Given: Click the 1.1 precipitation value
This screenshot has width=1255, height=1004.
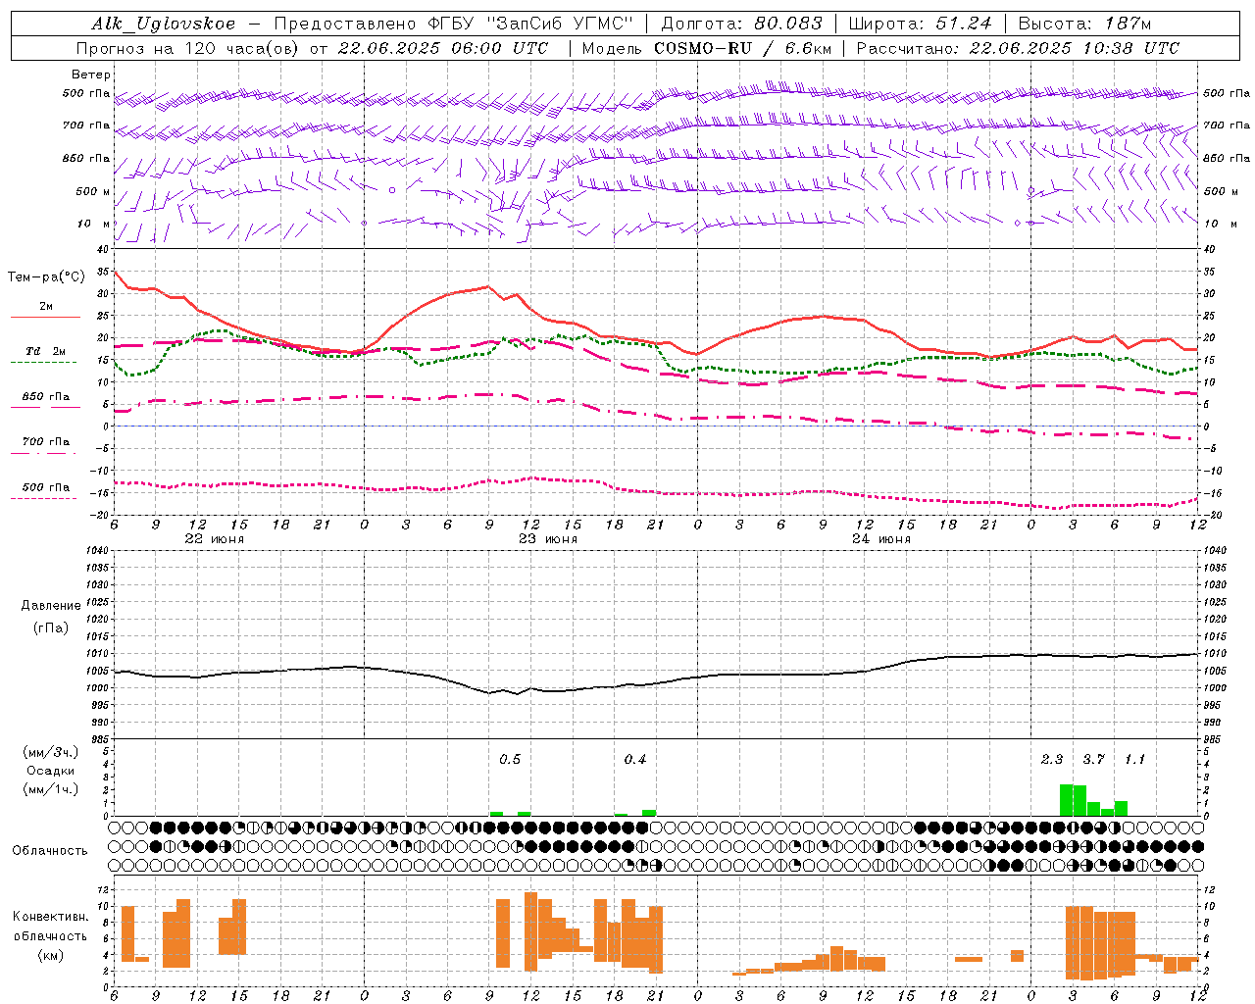Looking at the screenshot, I should coord(1134,760).
